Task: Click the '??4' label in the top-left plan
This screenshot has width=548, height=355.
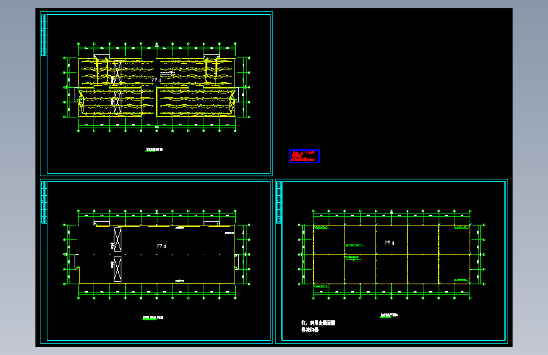Action: [156, 80]
